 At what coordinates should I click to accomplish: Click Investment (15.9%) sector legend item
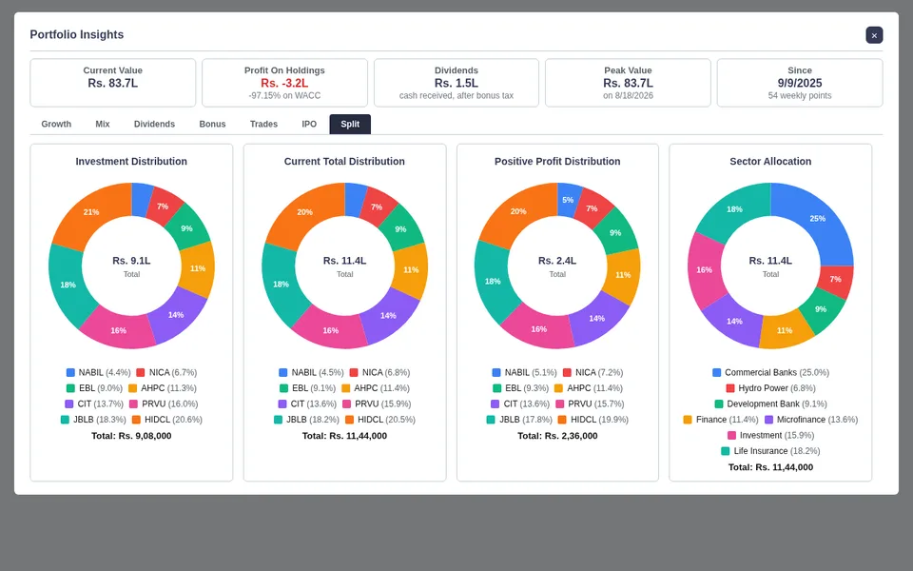(x=770, y=435)
